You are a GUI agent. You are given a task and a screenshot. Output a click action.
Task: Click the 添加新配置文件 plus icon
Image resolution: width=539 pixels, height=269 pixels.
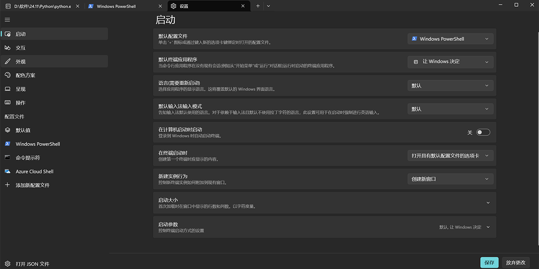[x=7, y=185]
